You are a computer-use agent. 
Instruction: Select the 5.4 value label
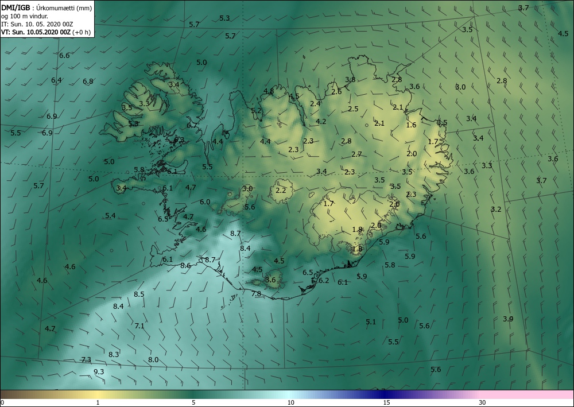[111, 216]
